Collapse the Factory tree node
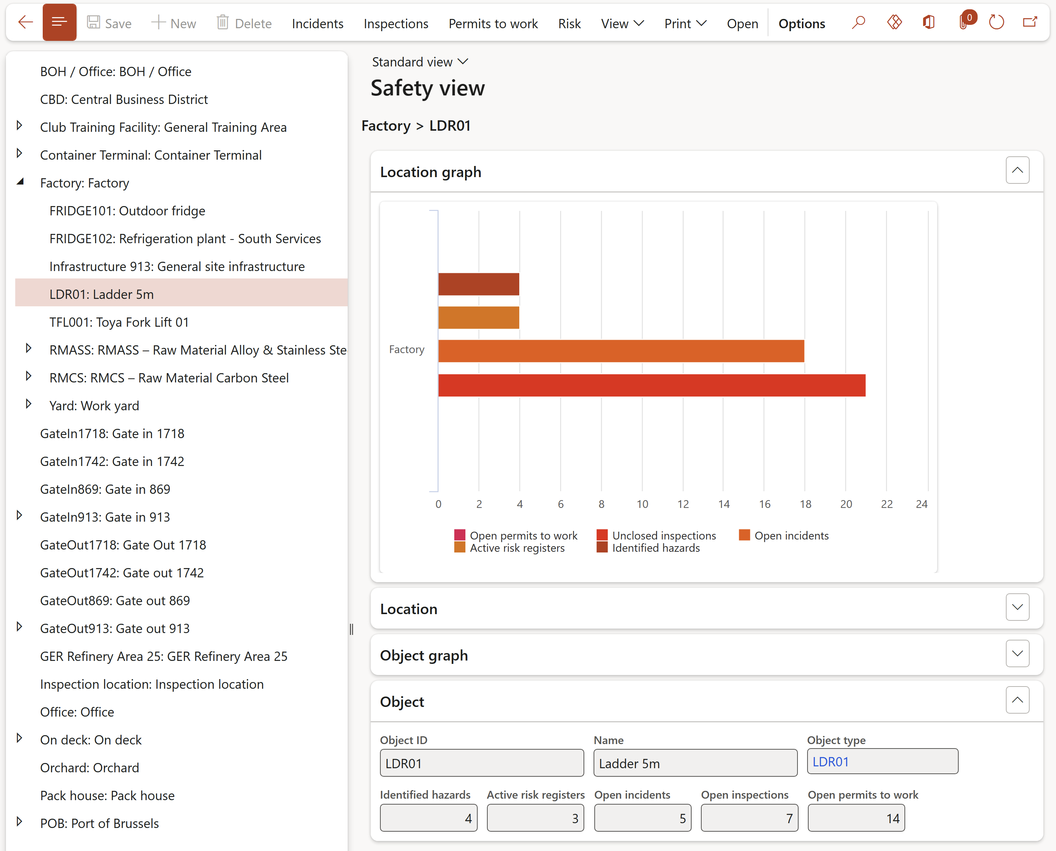 [20, 182]
